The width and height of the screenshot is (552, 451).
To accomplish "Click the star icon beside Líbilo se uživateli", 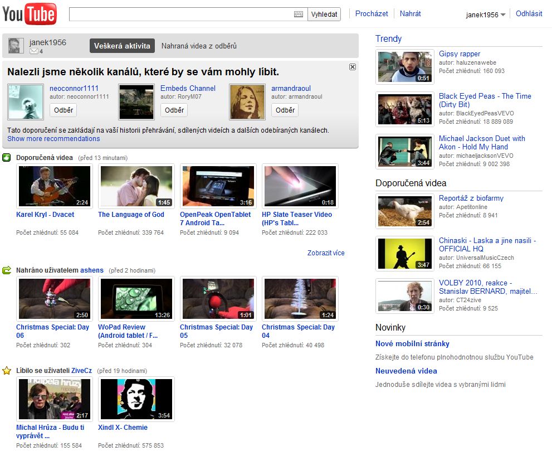I will [7, 371].
